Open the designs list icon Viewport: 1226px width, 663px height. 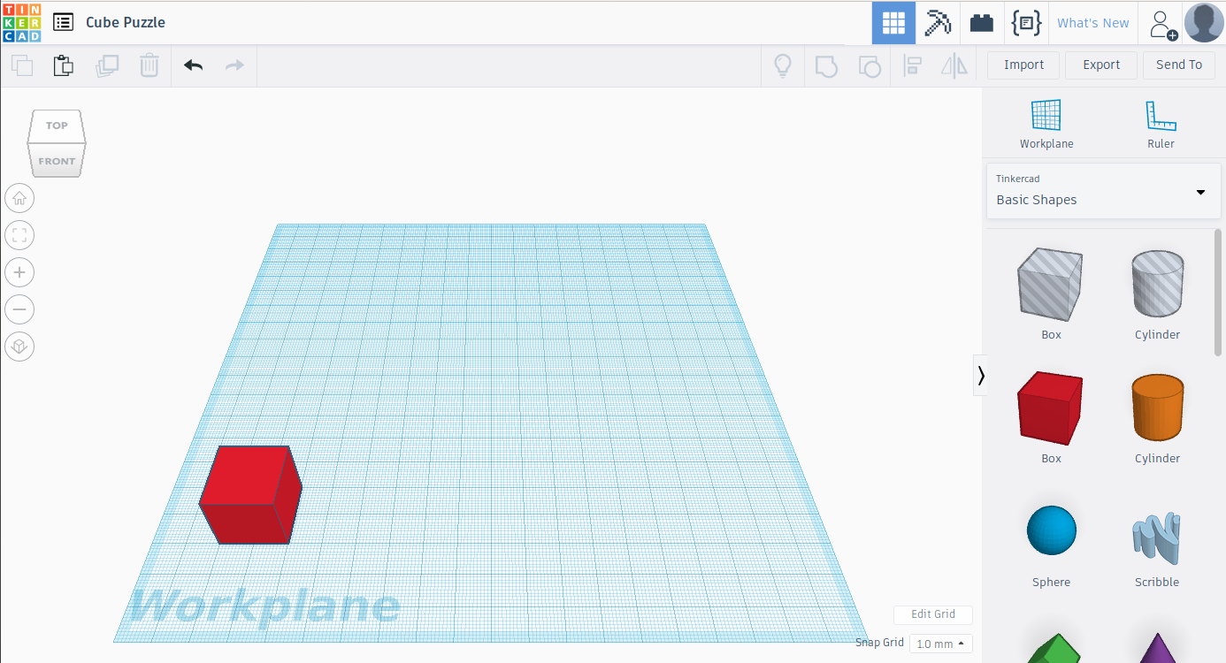[63, 22]
